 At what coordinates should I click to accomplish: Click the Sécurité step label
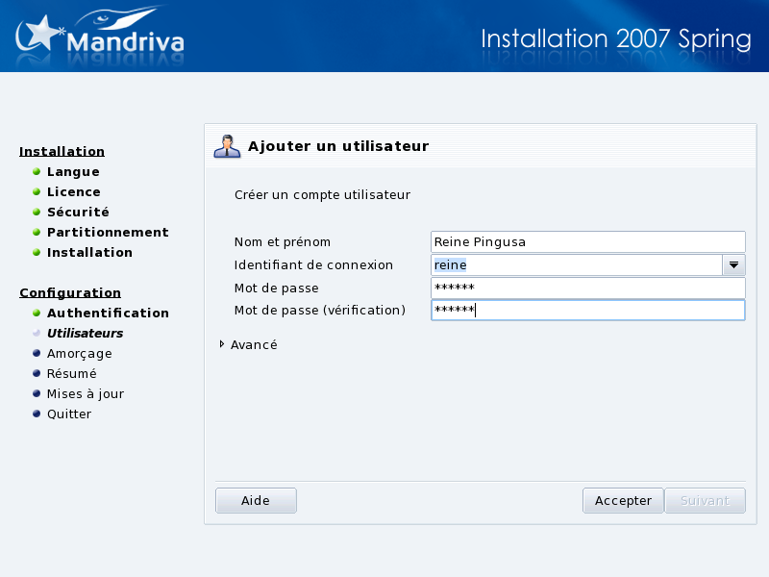pos(78,213)
